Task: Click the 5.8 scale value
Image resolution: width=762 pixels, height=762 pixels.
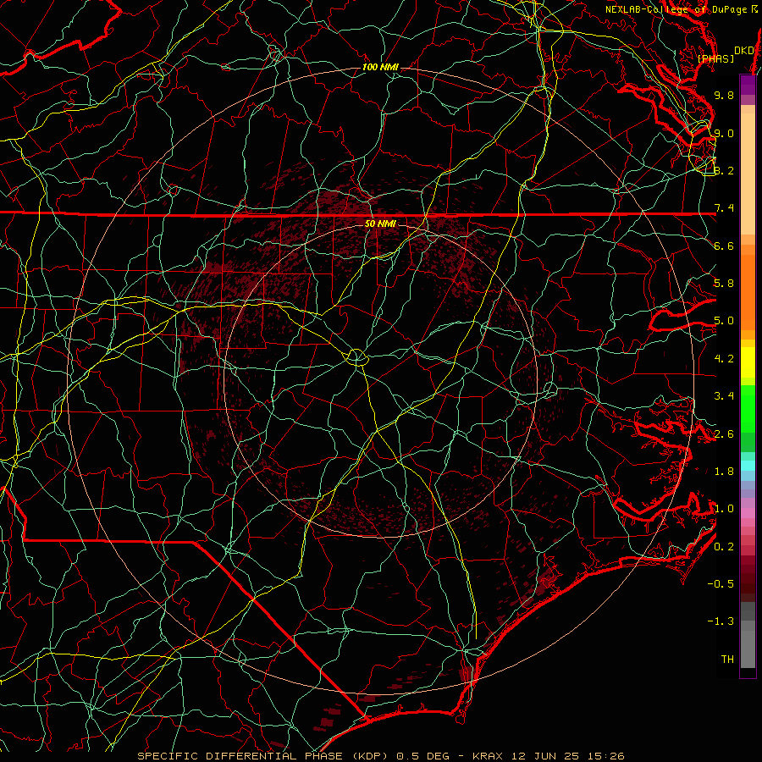Action: [724, 284]
